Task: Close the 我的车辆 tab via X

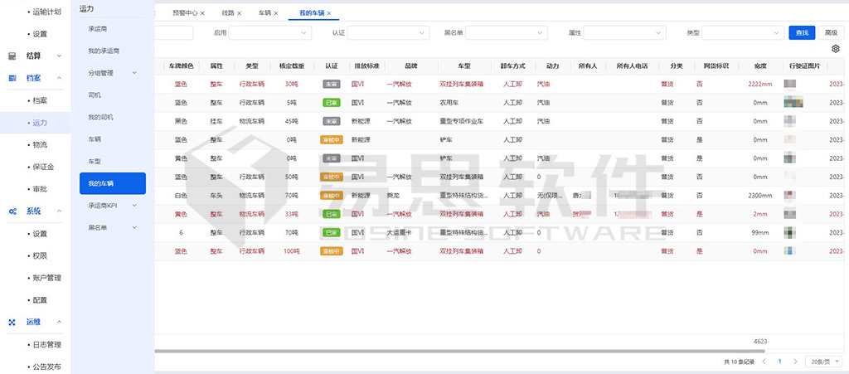Action: [x=329, y=13]
